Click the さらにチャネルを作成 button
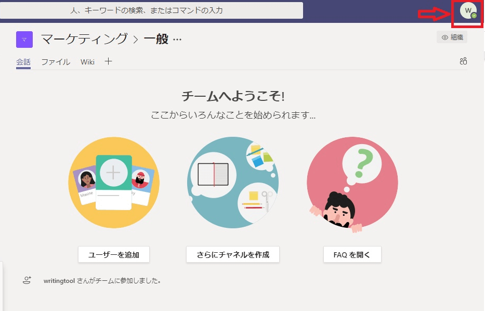485x311 pixels. pyautogui.click(x=232, y=255)
